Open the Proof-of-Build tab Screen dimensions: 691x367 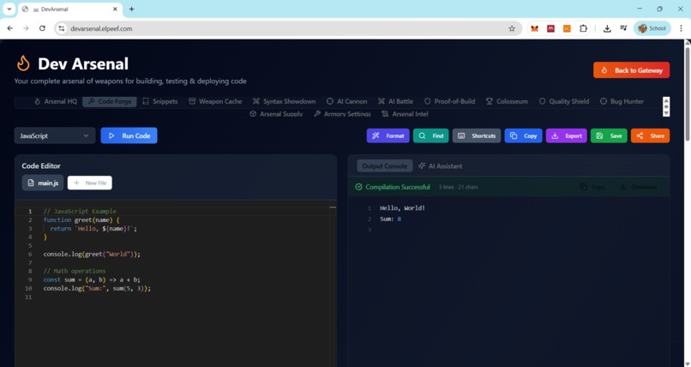[x=449, y=101]
